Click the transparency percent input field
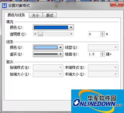The image size is (124, 113). [94, 34]
